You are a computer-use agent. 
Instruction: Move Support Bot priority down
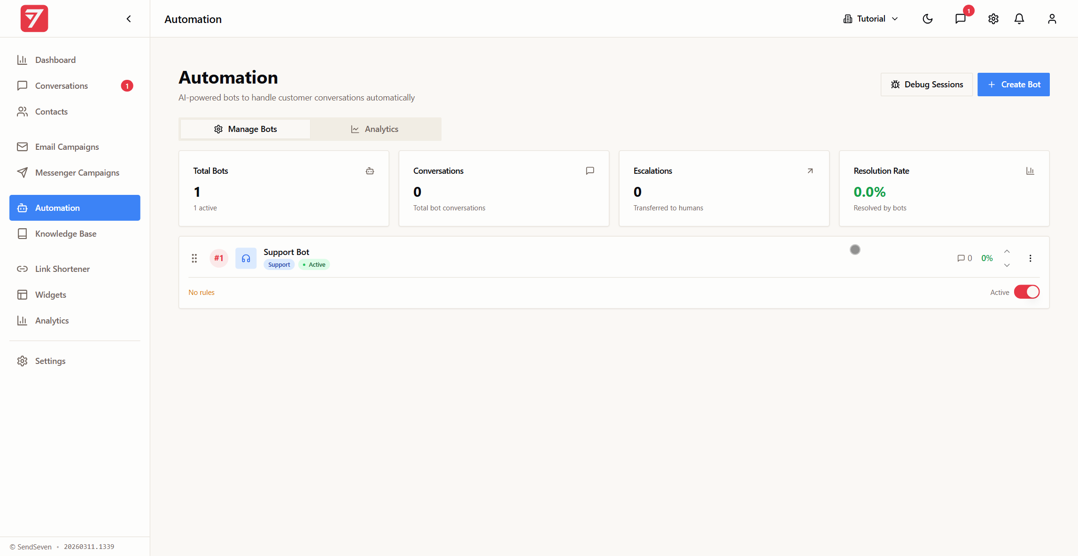click(x=1007, y=265)
